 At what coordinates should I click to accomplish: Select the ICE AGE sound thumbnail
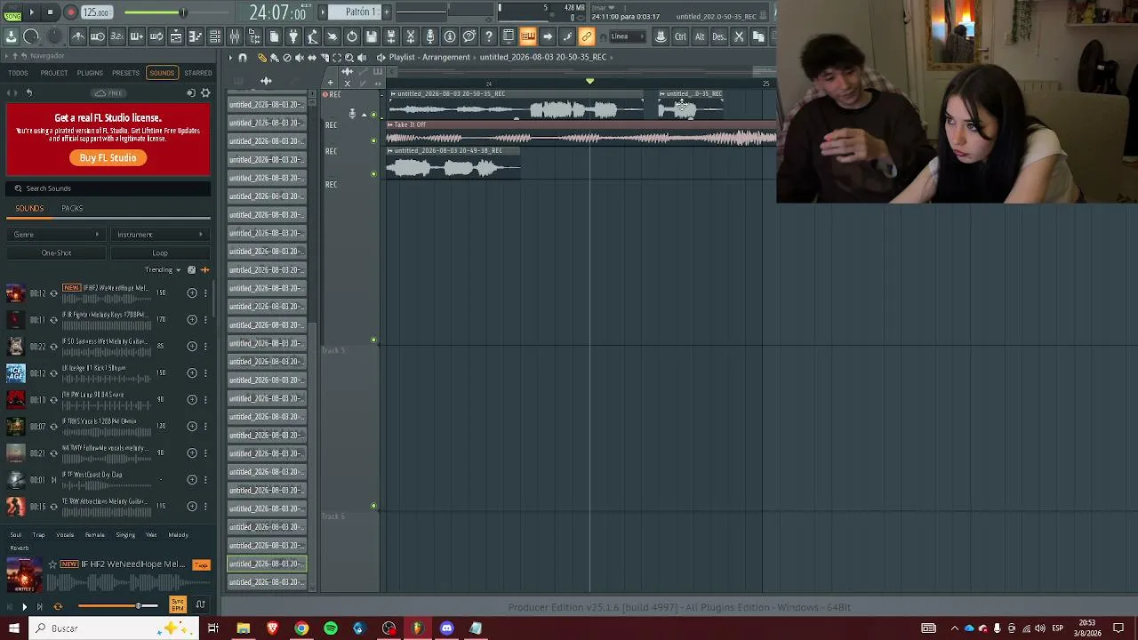15,373
